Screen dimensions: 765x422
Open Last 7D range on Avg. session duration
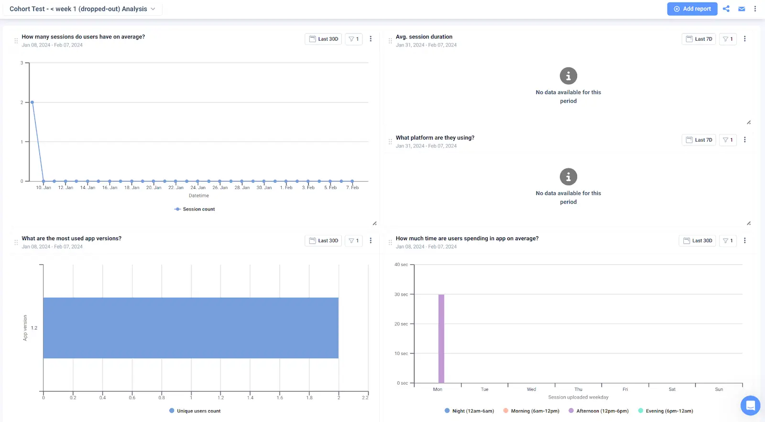[699, 39]
